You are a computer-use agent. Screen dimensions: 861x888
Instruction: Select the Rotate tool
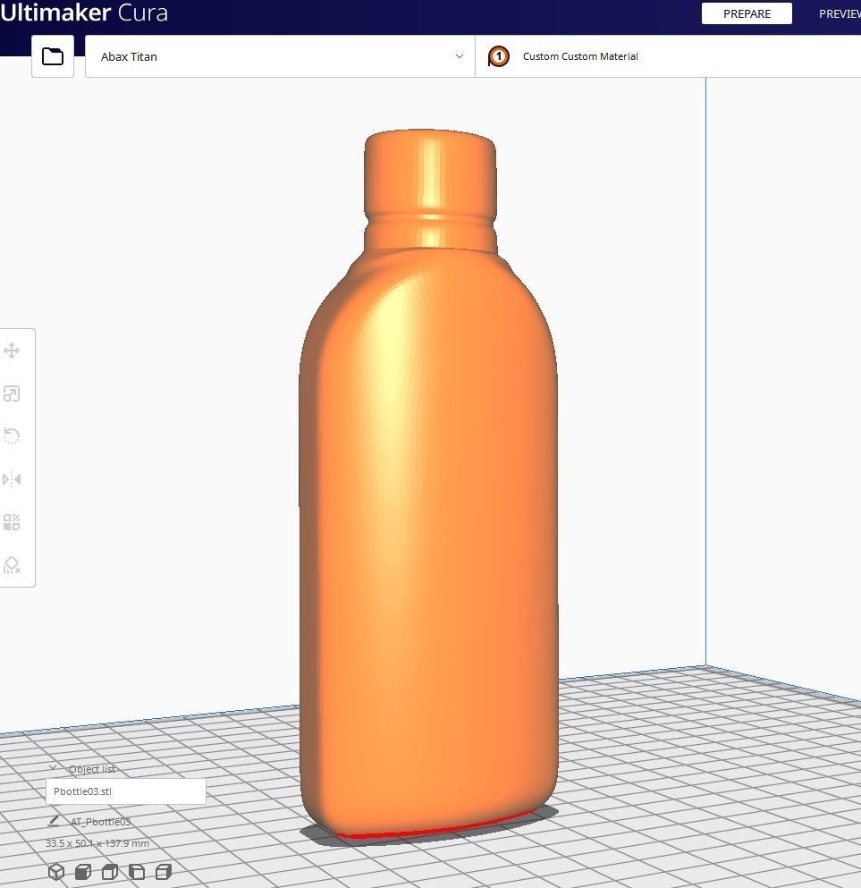tap(12, 436)
